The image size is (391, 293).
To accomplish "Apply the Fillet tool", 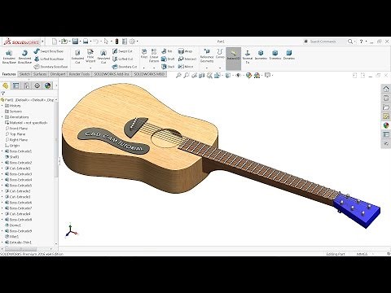I will click(x=144, y=54).
